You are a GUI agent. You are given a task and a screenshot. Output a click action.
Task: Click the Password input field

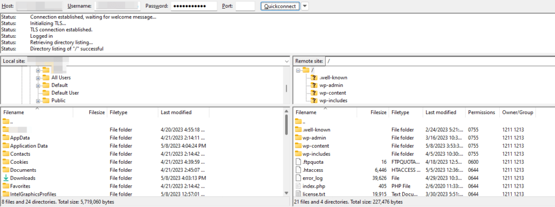coord(194,6)
